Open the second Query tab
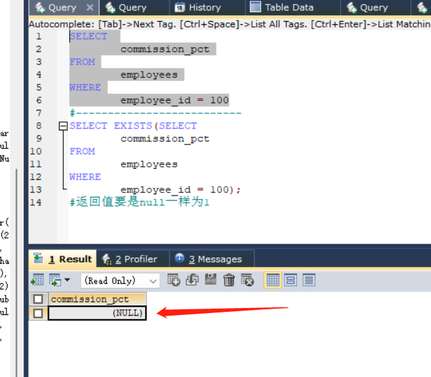431x377 pixels. pos(134,8)
